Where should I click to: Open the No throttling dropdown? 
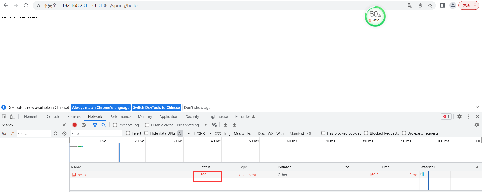coord(192,125)
